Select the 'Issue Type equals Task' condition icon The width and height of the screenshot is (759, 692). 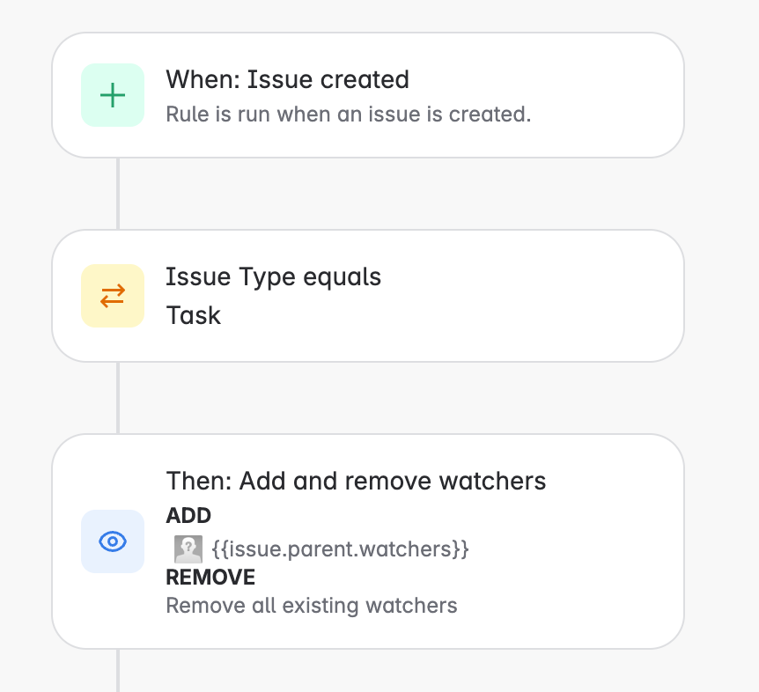pos(113,296)
